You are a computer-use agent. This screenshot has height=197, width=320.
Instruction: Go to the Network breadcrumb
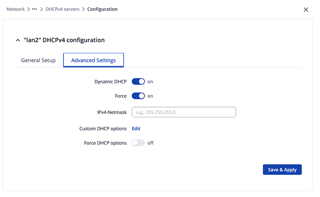15,9
